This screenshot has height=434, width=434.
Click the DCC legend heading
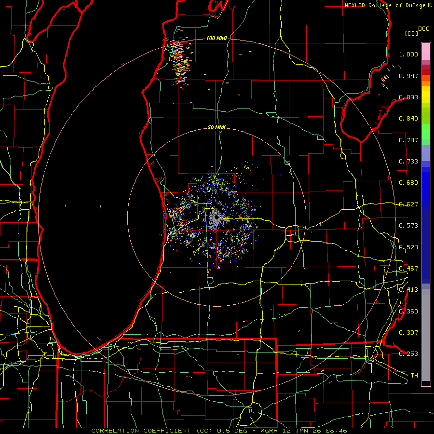[x=423, y=29]
